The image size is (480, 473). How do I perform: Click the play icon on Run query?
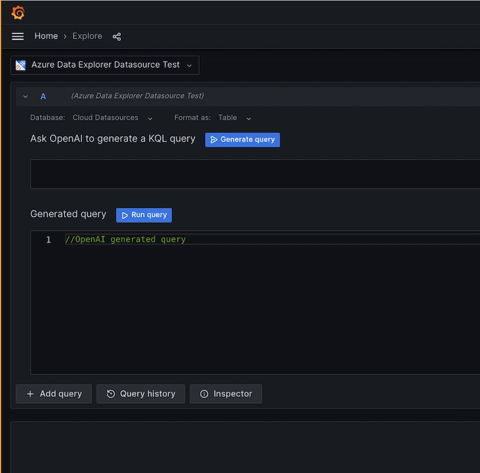coord(125,215)
